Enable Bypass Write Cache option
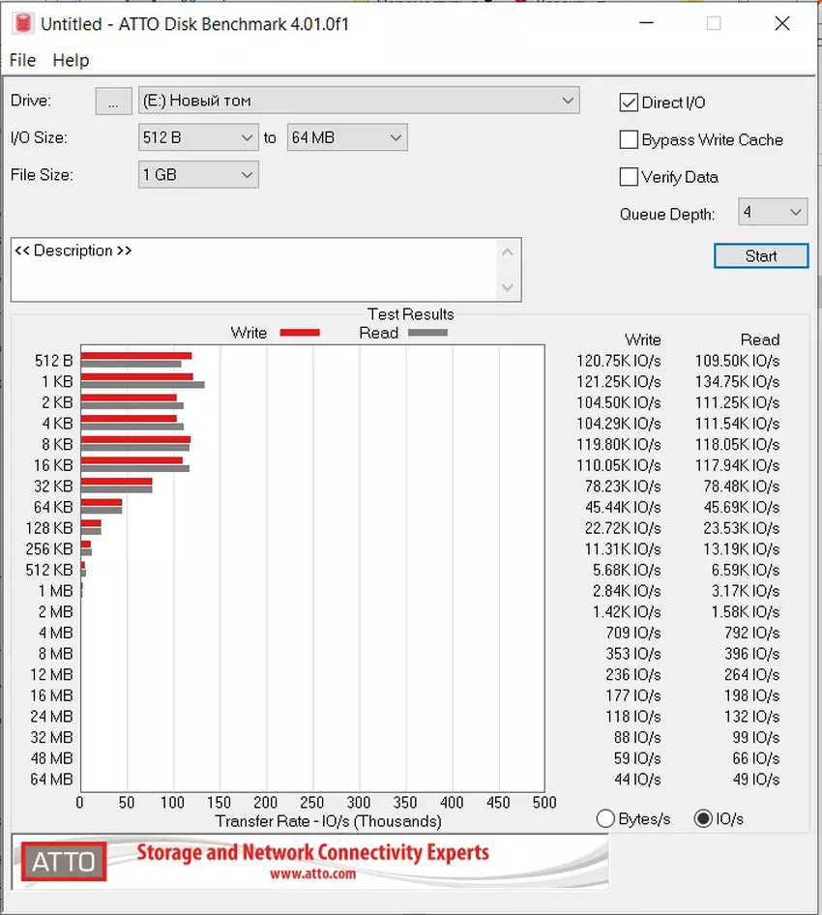This screenshot has width=822, height=915. tap(629, 140)
